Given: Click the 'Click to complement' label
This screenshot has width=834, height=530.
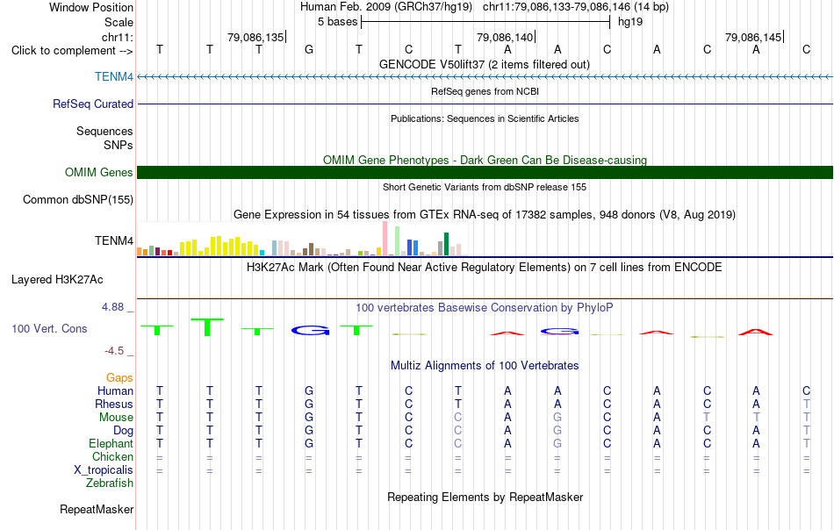Looking at the screenshot, I should (x=72, y=51).
